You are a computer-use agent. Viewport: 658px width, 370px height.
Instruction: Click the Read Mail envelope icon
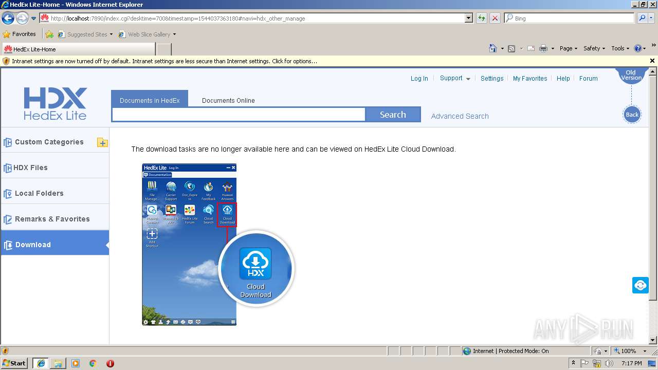(531, 48)
